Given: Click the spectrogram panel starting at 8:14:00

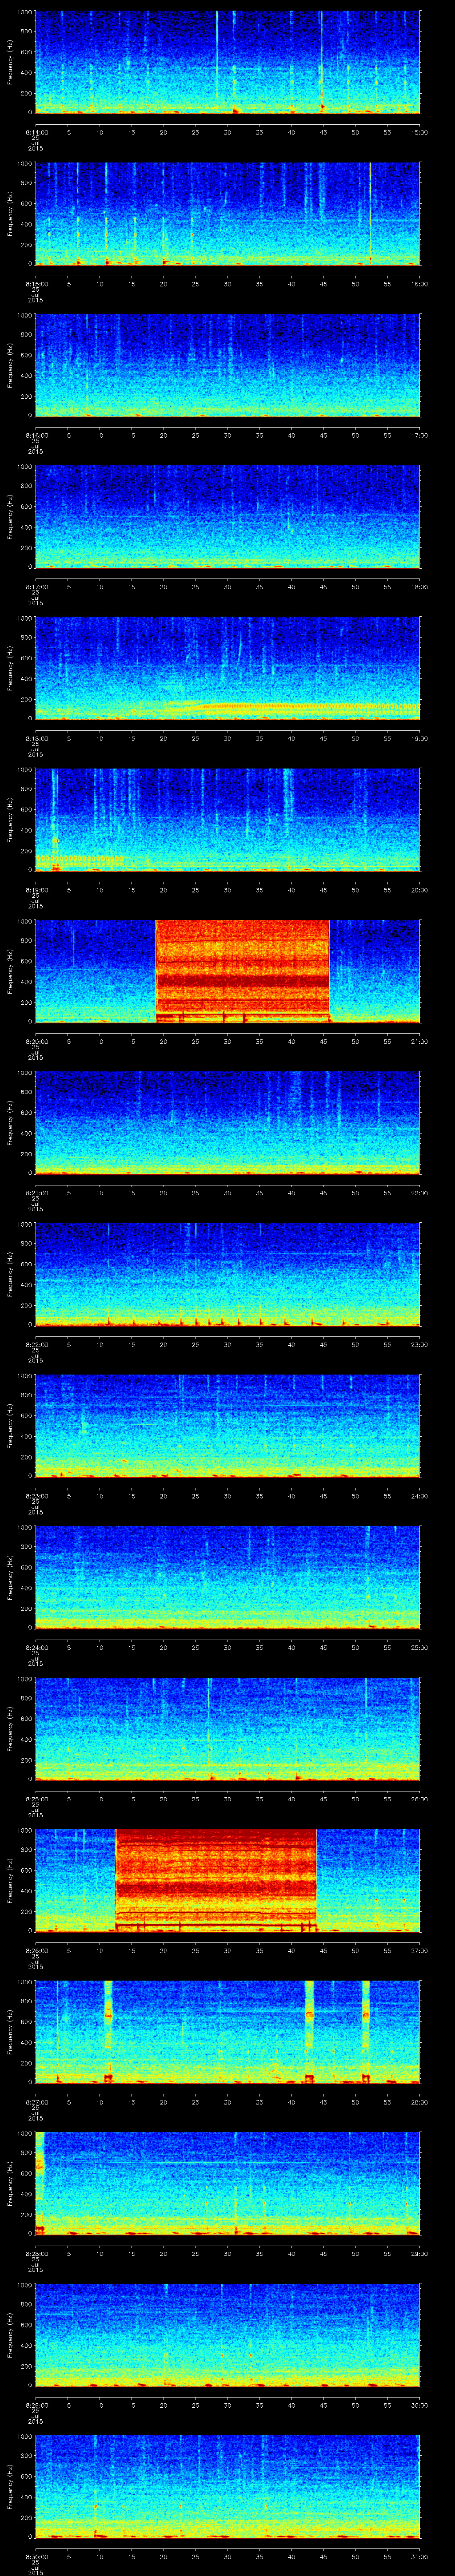Looking at the screenshot, I should pos(228,62).
